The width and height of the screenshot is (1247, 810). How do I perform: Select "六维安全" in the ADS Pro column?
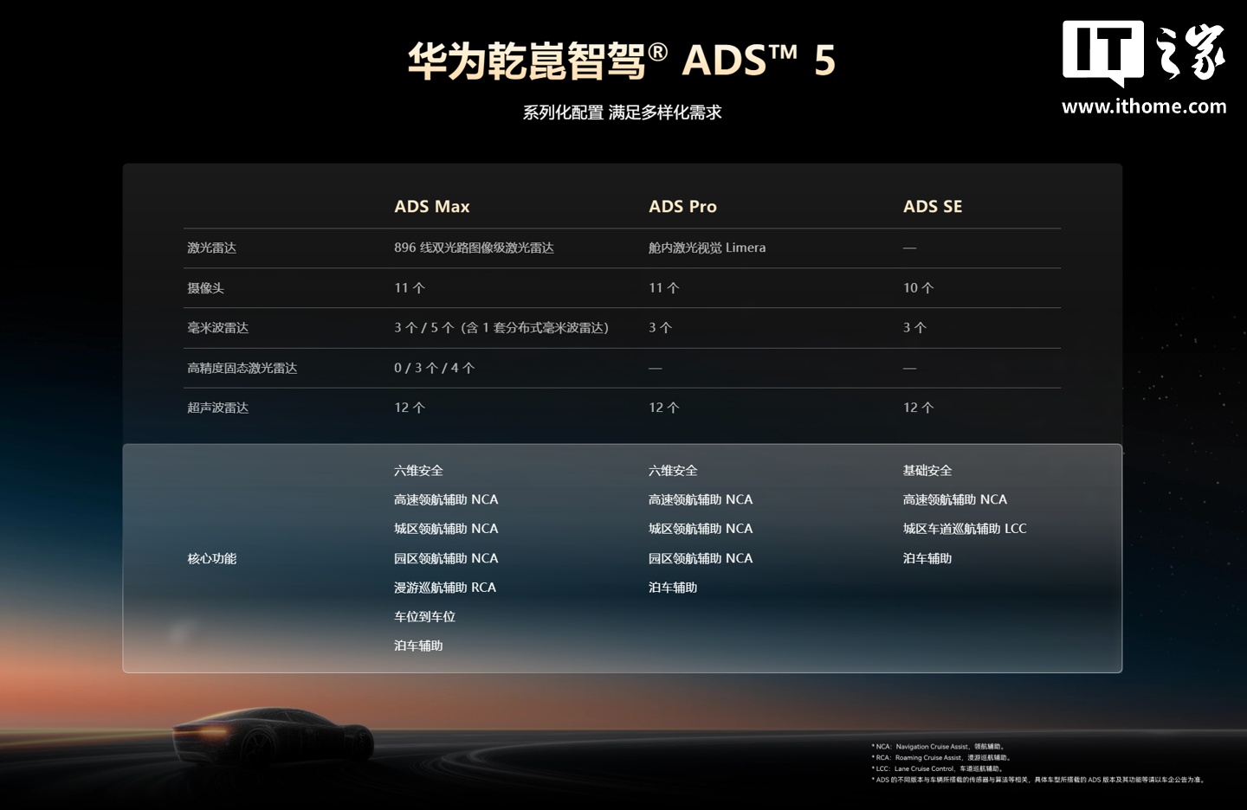pyautogui.click(x=673, y=471)
